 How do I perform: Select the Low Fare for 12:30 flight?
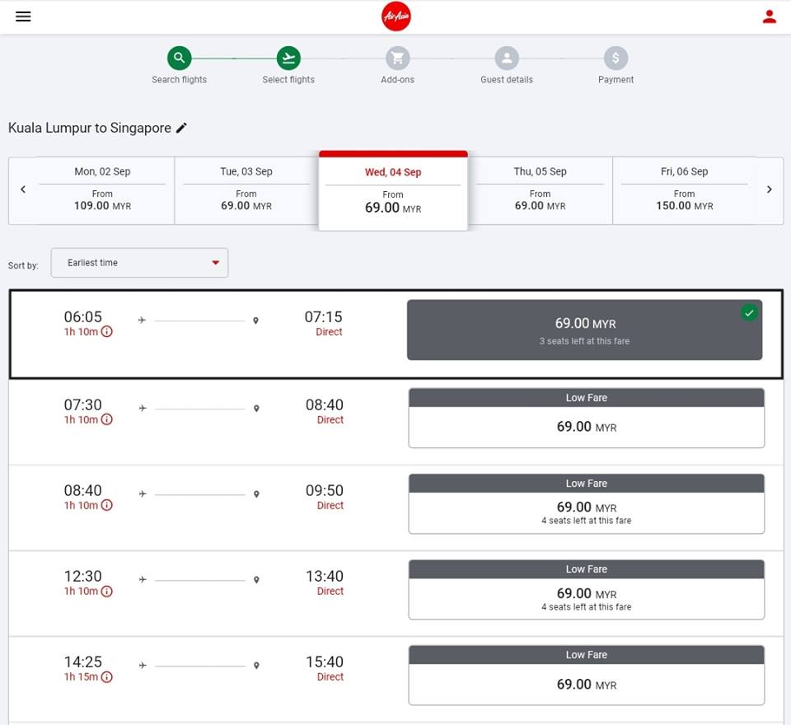(x=586, y=590)
